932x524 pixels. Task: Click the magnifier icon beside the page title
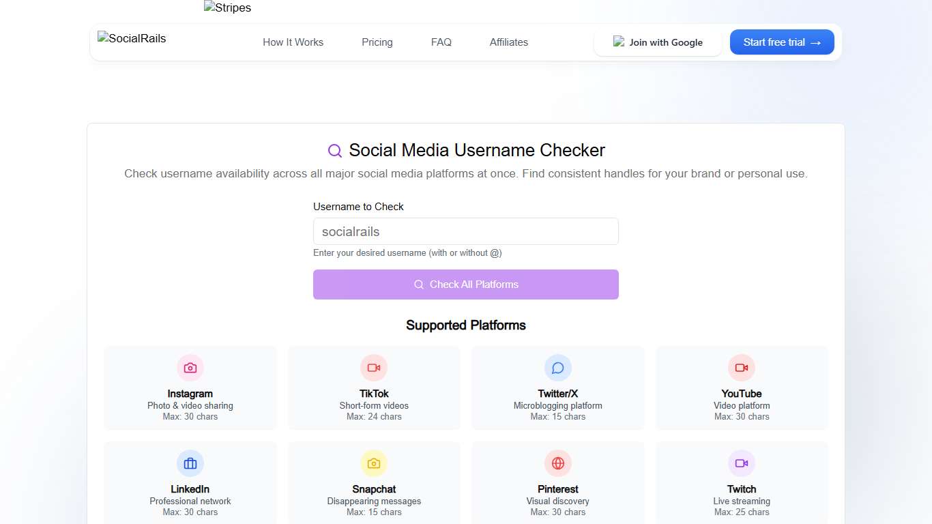(x=334, y=150)
